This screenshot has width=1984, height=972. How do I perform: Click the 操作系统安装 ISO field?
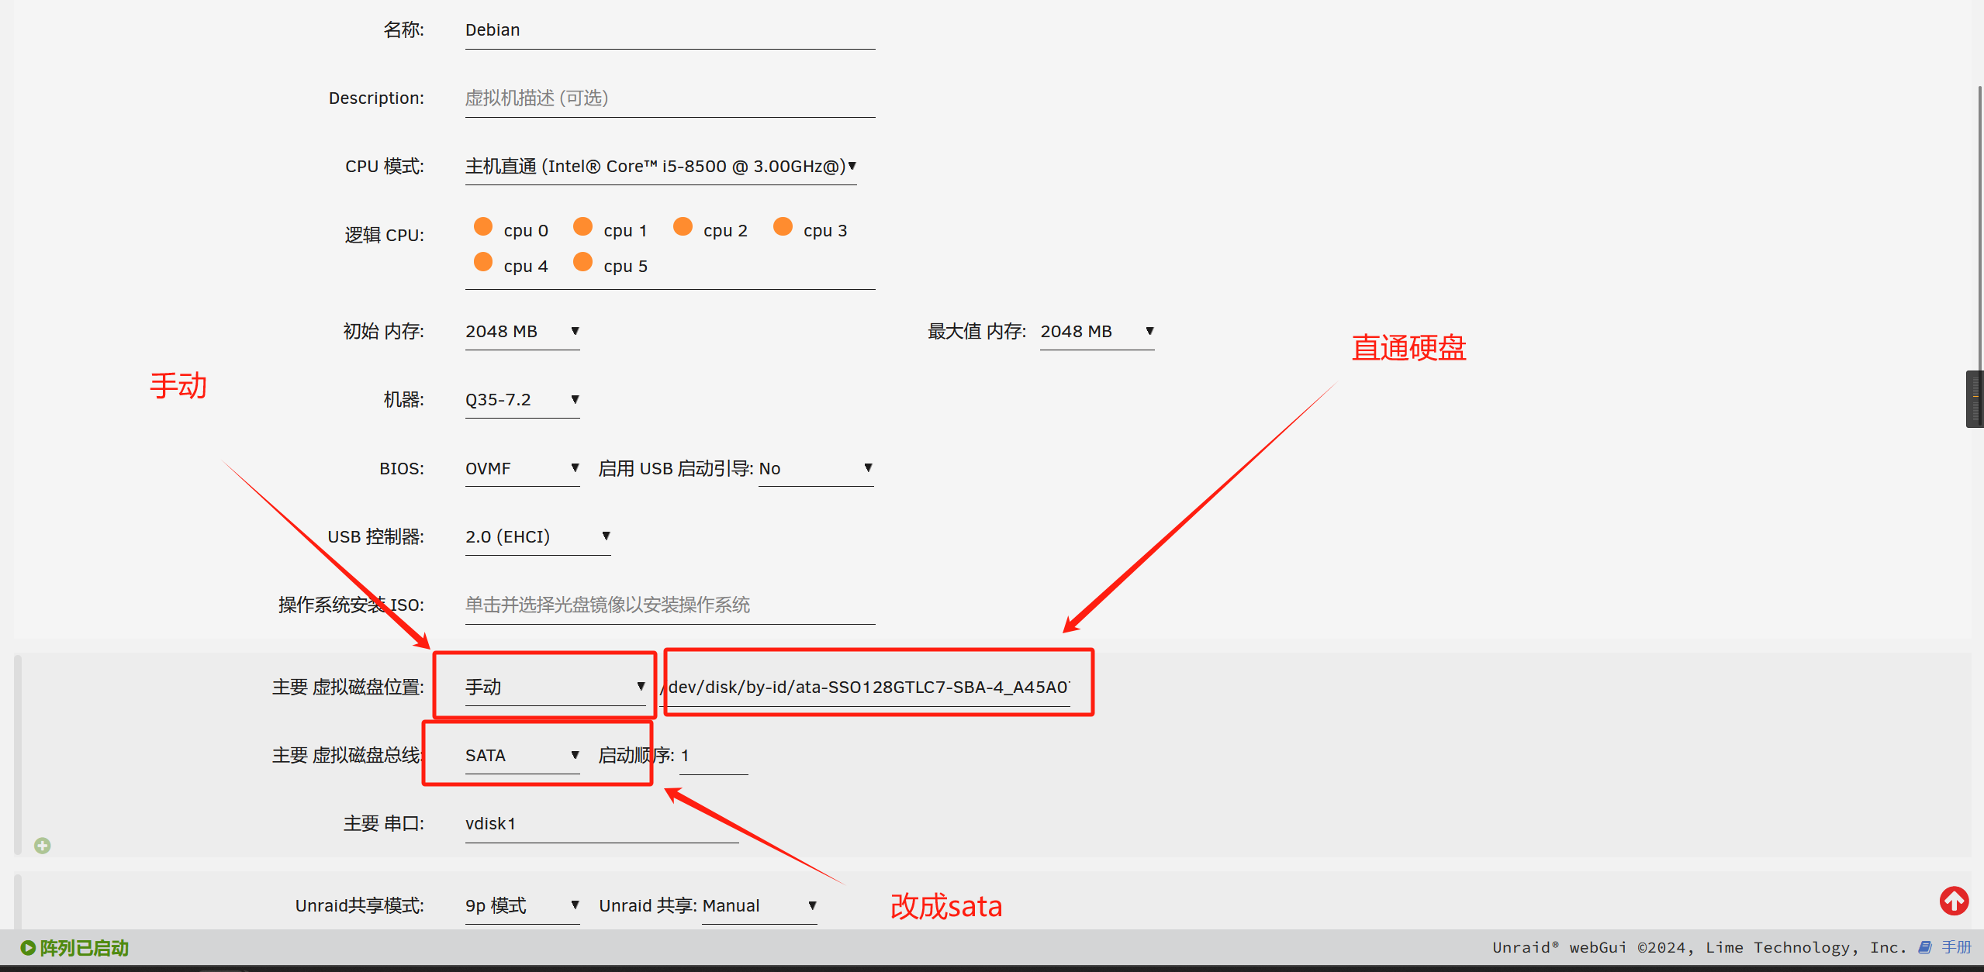pyautogui.click(x=670, y=605)
